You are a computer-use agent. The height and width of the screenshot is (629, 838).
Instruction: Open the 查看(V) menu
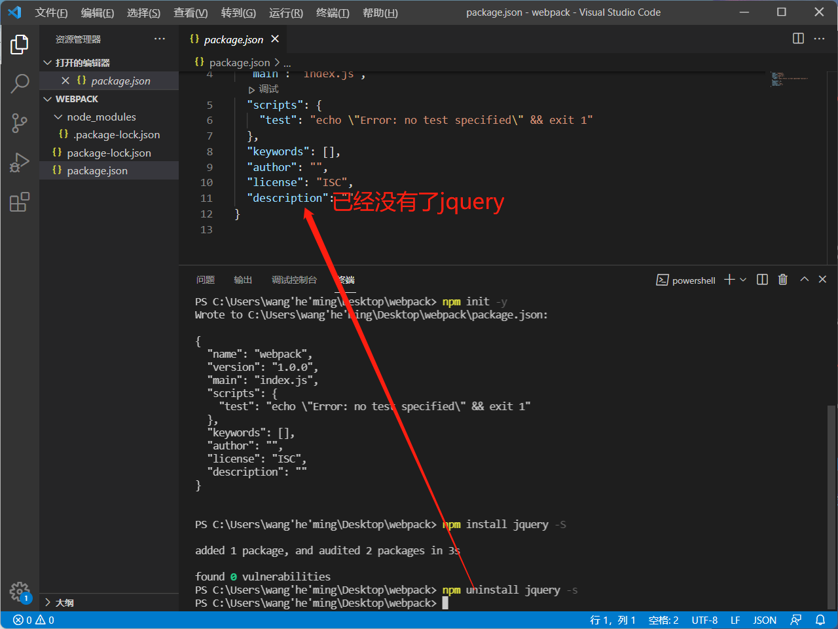191,12
